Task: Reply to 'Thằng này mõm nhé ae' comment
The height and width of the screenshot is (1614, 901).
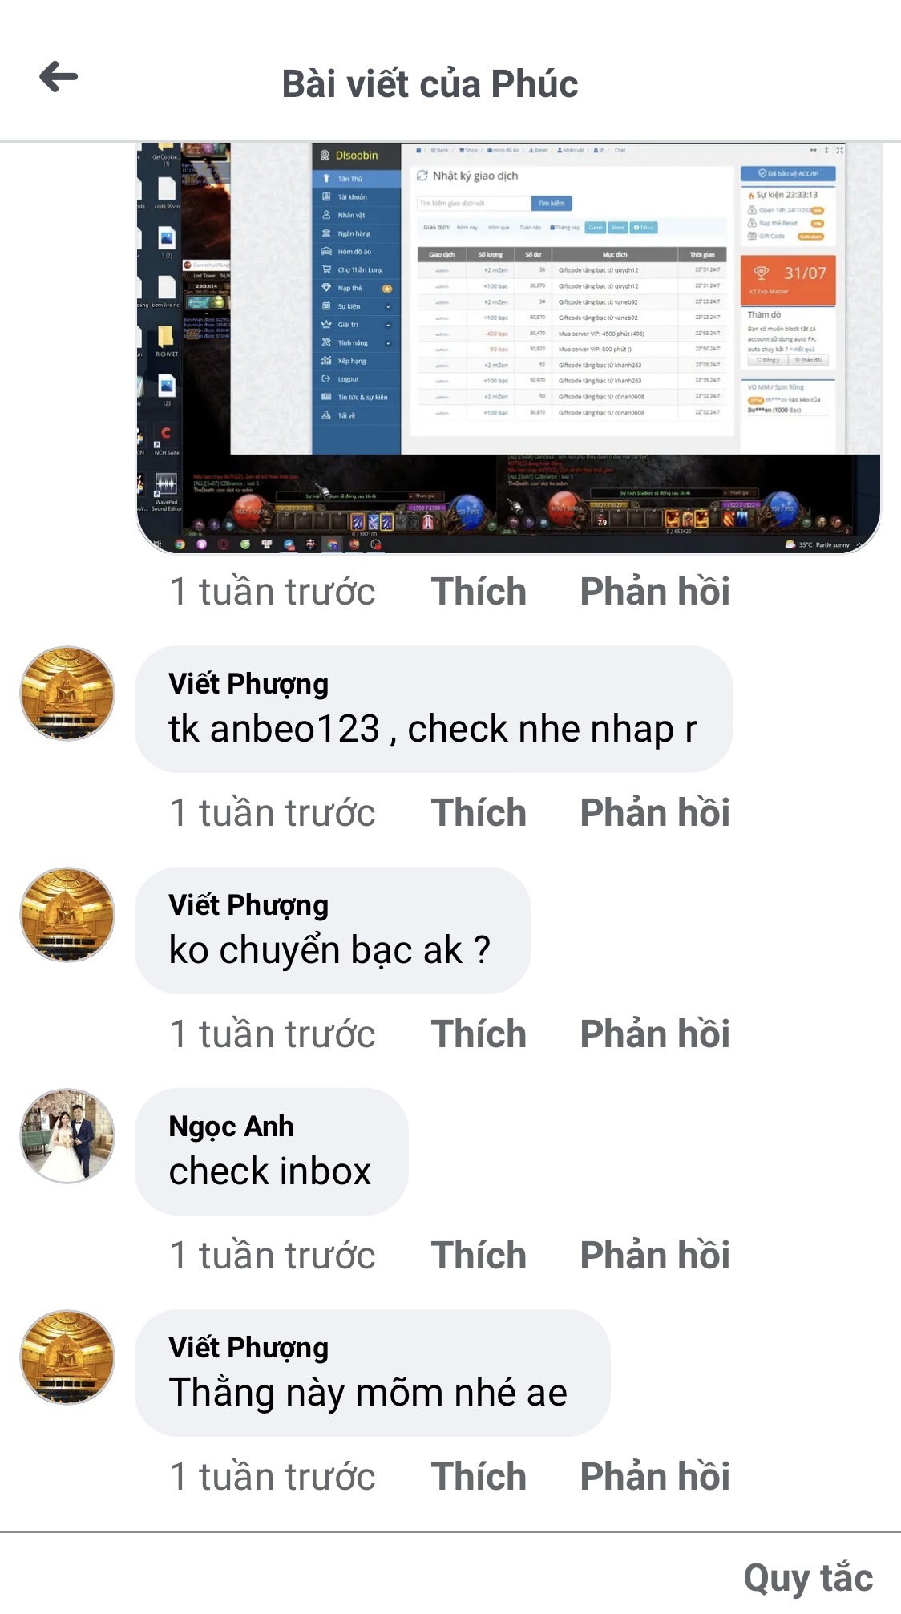Action: coord(655,1477)
